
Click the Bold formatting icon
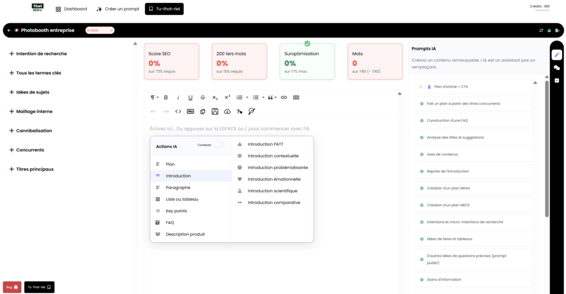[x=166, y=97]
